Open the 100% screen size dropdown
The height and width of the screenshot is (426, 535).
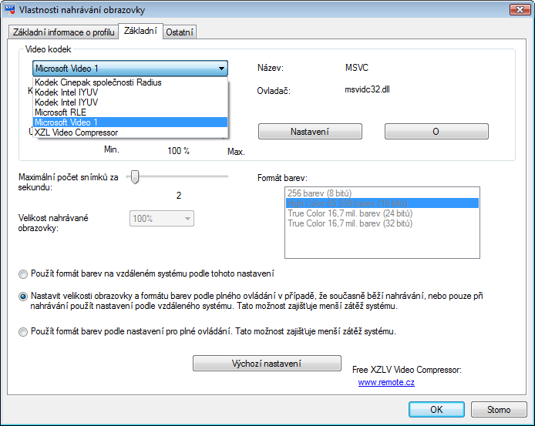162,218
